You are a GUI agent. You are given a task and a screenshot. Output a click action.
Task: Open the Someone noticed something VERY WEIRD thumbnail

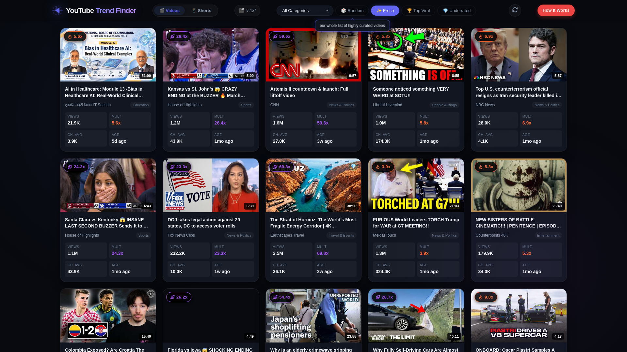coord(416,55)
